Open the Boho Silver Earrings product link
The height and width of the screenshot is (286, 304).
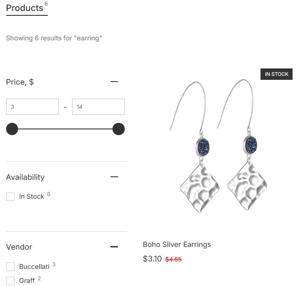tap(177, 244)
